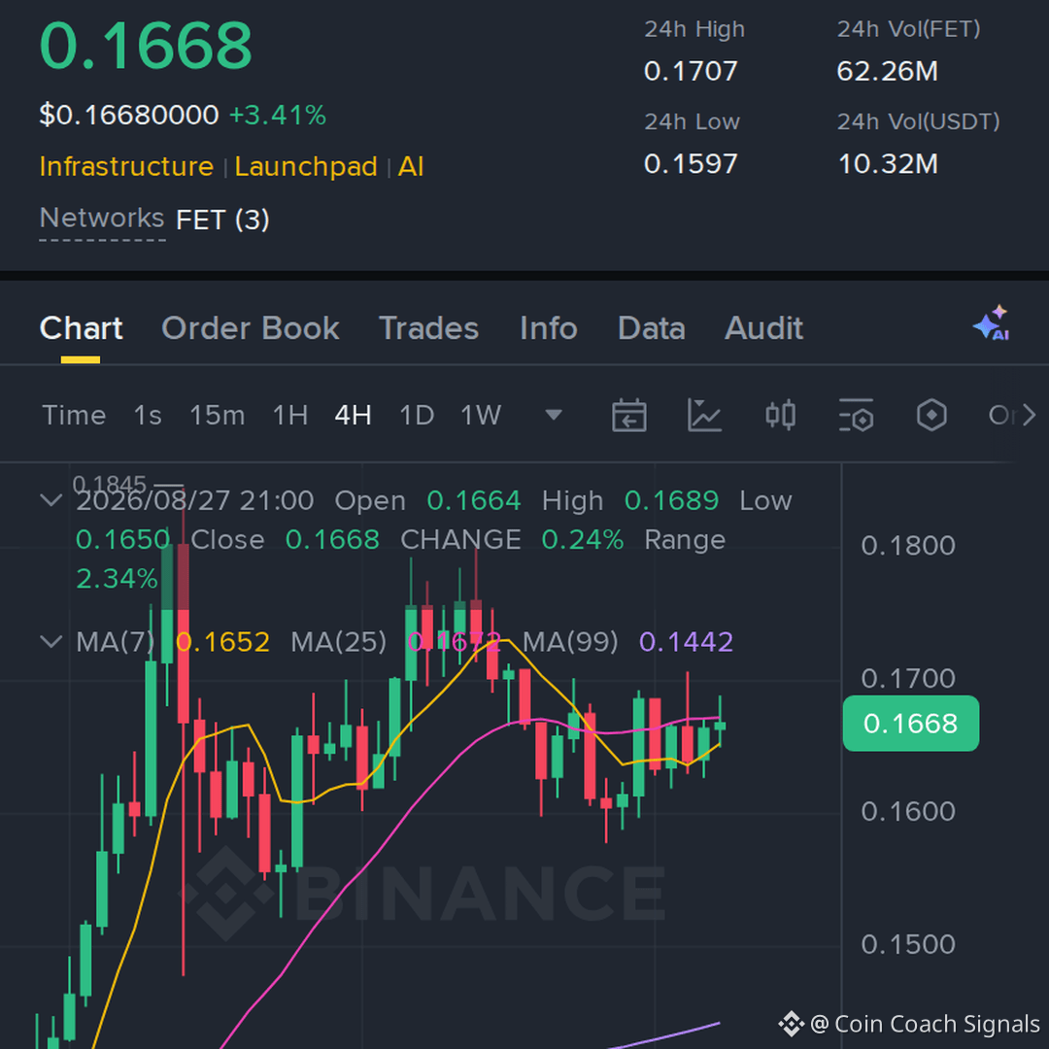Image resolution: width=1049 pixels, height=1049 pixels.
Task: Click the FET (3) networks value
Action: [222, 220]
